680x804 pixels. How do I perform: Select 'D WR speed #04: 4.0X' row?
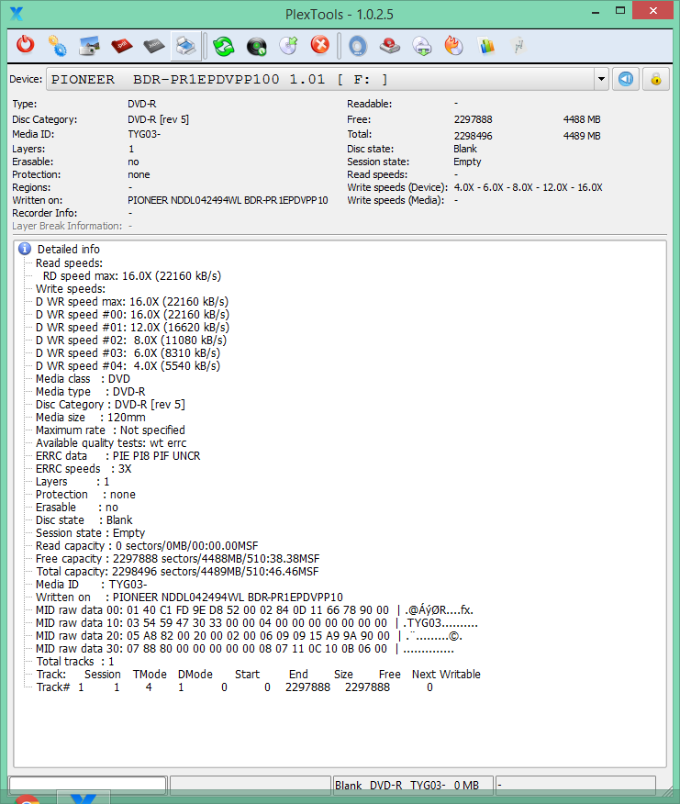click(x=128, y=365)
